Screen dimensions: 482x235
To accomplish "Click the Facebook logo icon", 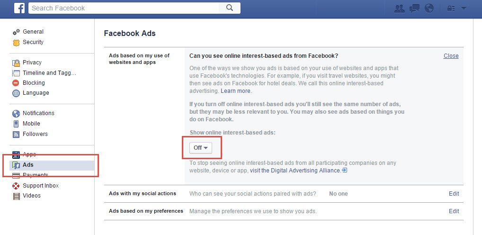I will (19, 8).
